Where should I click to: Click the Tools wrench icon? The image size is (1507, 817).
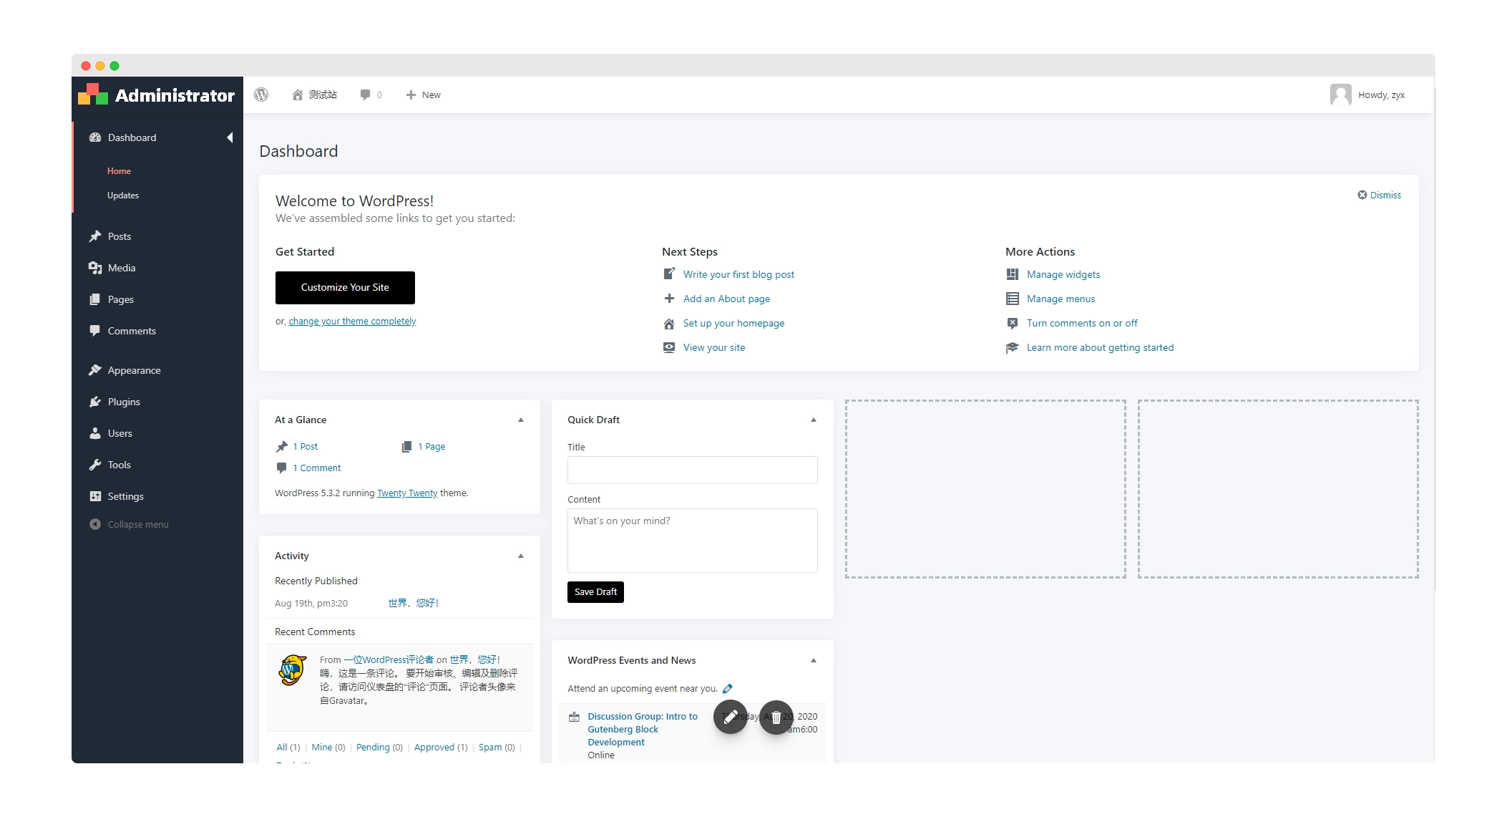coord(95,465)
